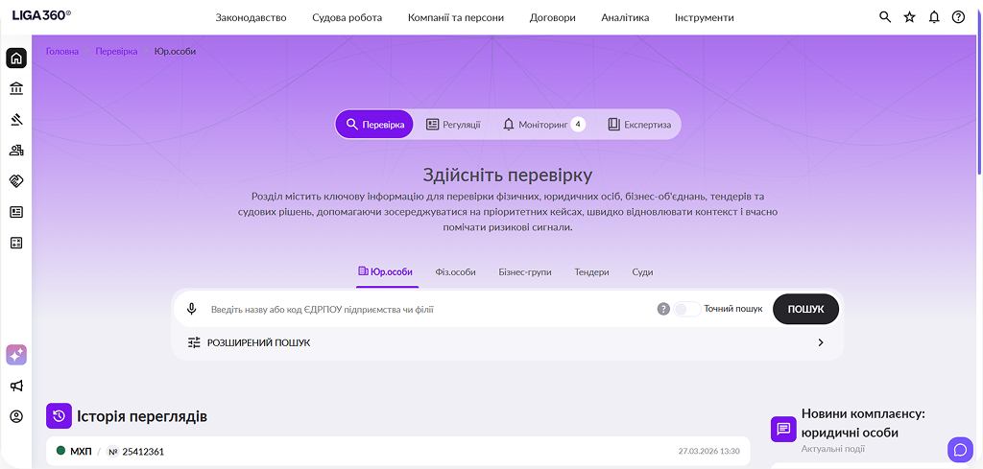Select the Тендери search tab
The width and height of the screenshot is (983, 469).
[591, 272]
